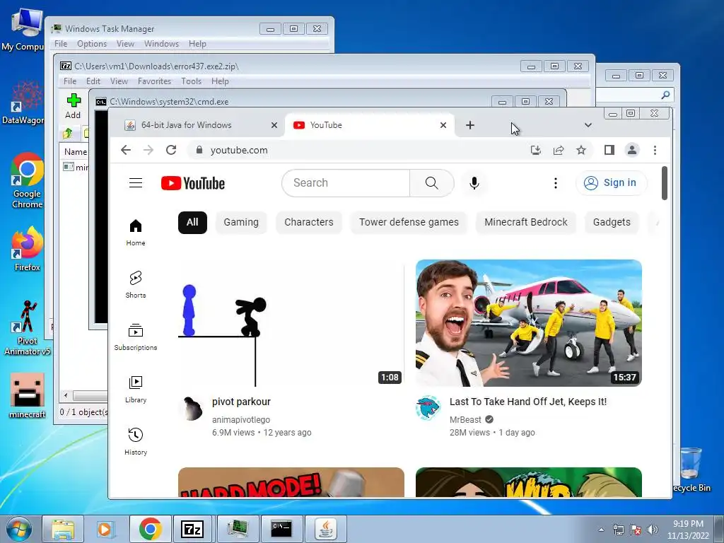This screenshot has height=543, width=724.
Task: Select the Gaming filter chip
Action: tap(241, 222)
